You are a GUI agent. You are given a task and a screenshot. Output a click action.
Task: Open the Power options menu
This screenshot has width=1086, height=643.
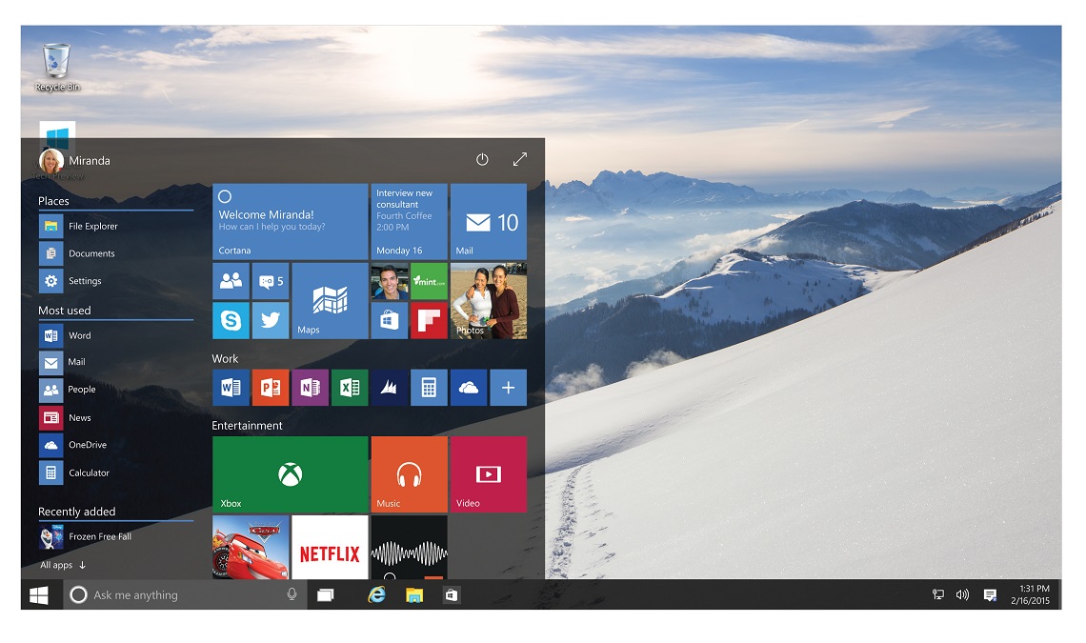pyautogui.click(x=482, y=160)
